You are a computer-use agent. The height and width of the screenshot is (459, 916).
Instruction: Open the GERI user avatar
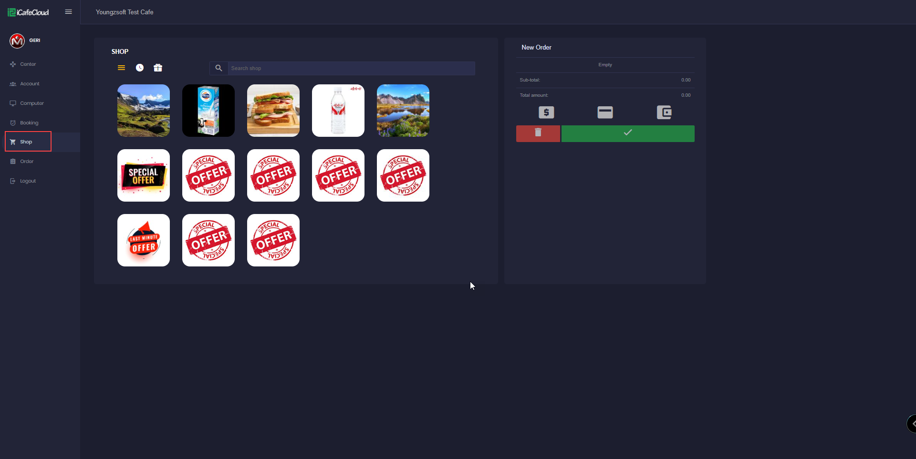17,41
